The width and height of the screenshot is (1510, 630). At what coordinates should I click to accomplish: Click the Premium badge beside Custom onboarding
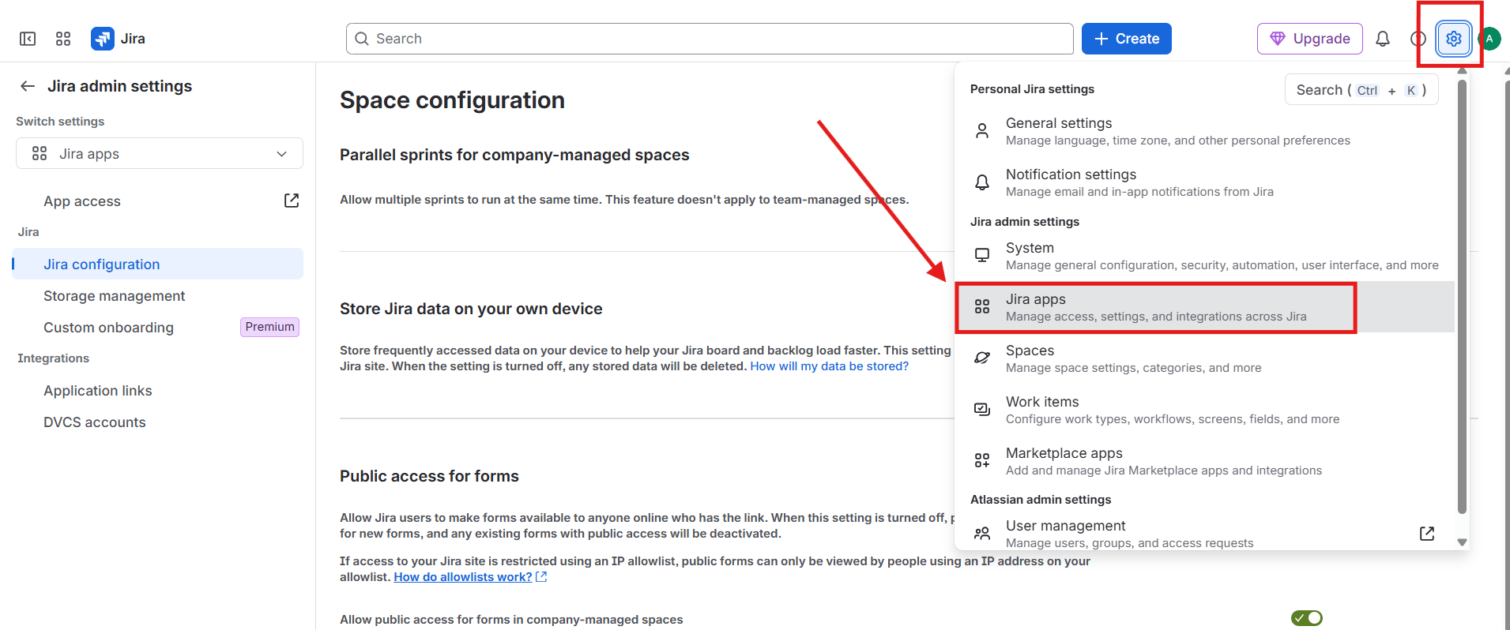coord(269,327)
